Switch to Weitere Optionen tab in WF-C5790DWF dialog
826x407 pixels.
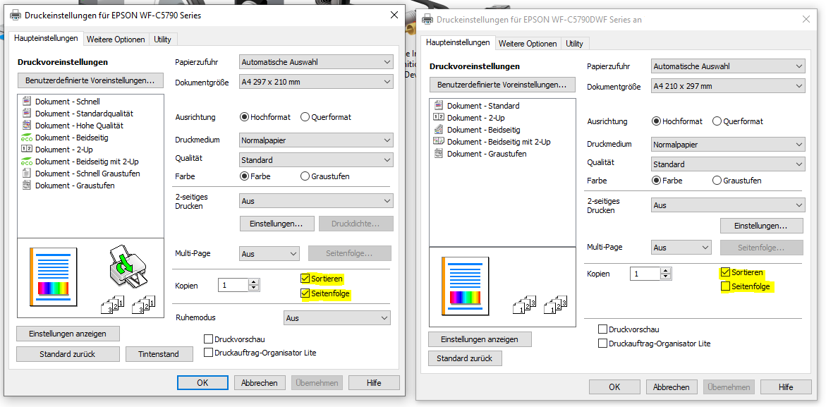527,44
